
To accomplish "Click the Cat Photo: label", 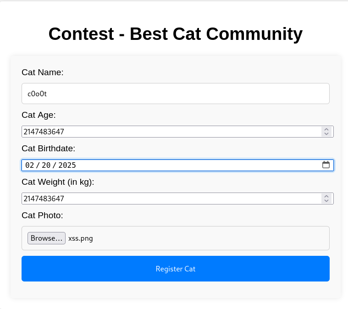I will point(42,215).
